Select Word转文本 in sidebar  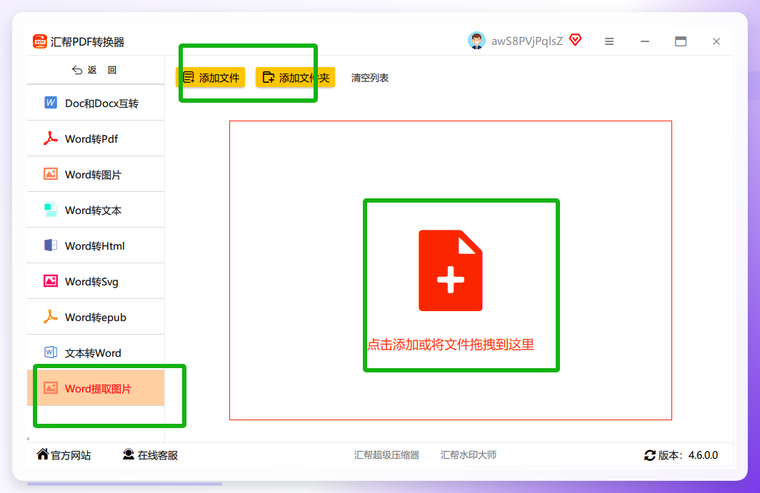click(96, 210)
